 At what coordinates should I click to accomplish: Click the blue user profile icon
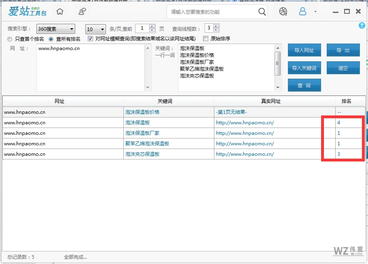point(302,12)
